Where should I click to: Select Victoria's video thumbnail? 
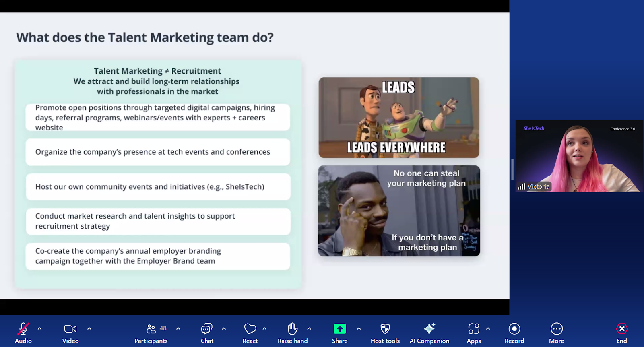[x=578, y=156]
